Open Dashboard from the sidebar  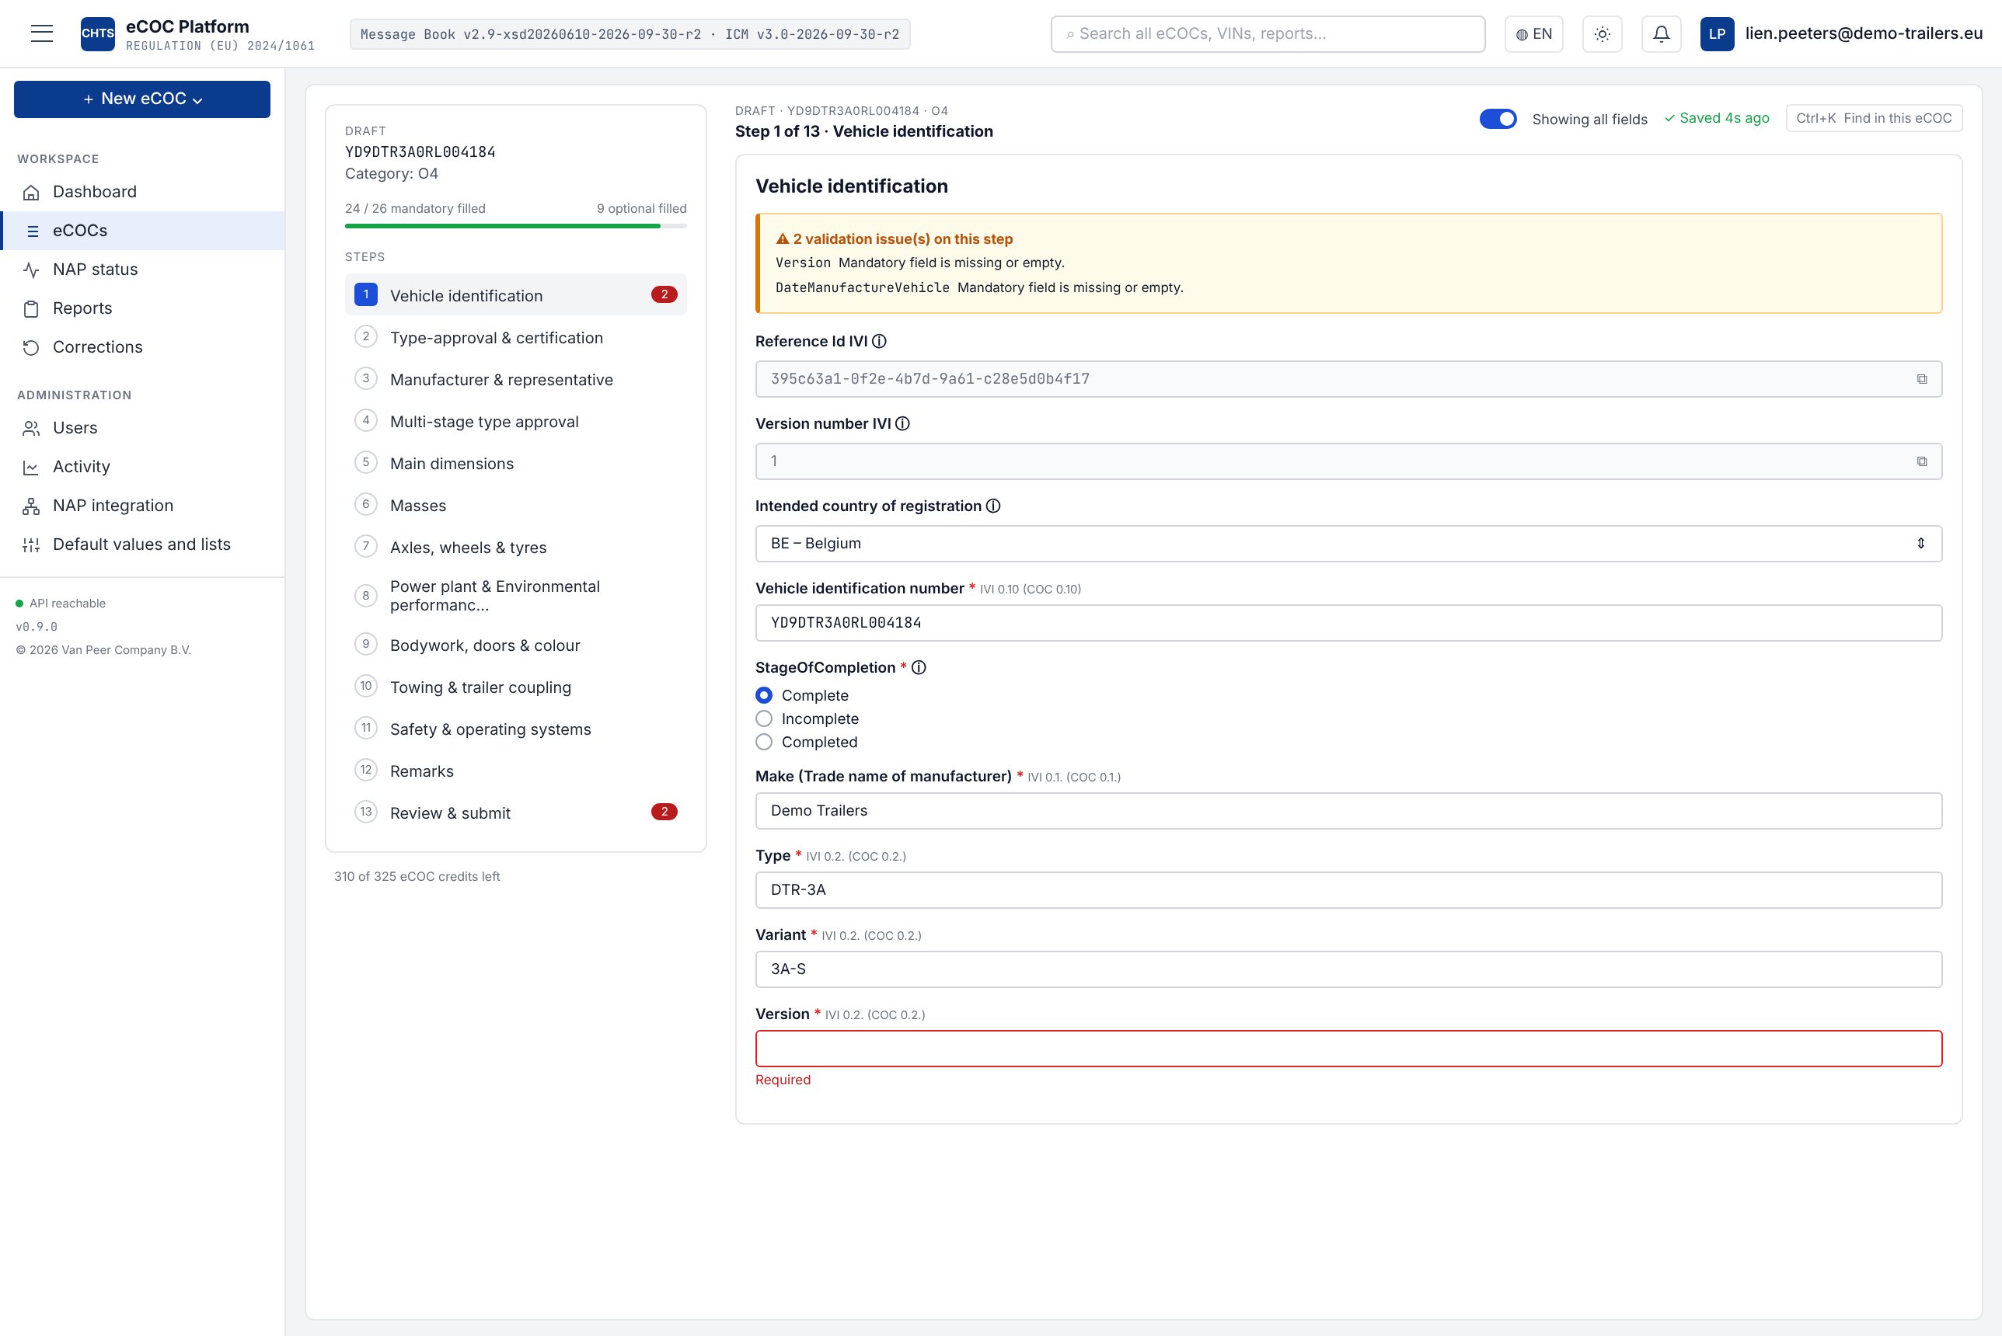click(x=142, y=192)
